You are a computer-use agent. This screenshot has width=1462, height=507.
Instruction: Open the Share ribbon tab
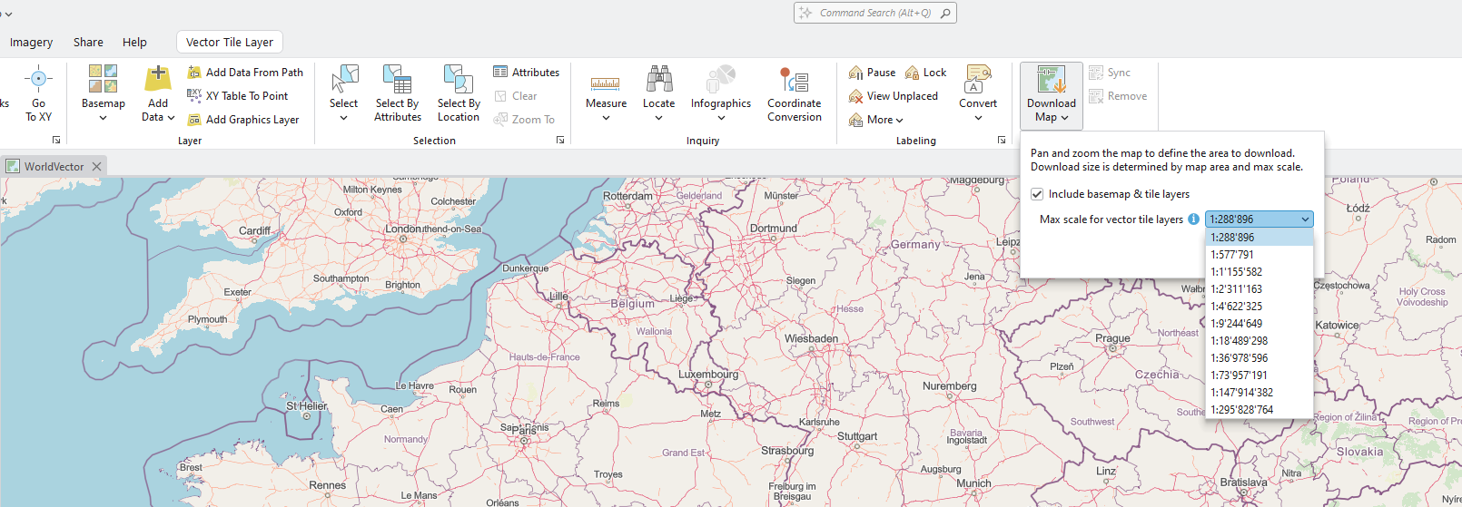[88, 43]
